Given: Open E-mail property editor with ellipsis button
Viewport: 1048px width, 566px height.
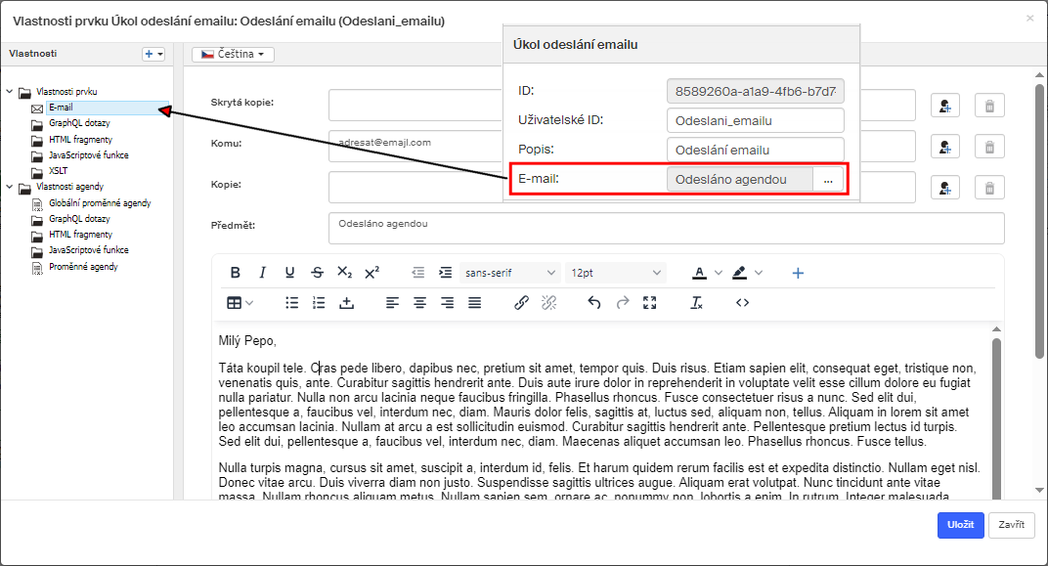Looking at the screenshot, I should [828, 180].
